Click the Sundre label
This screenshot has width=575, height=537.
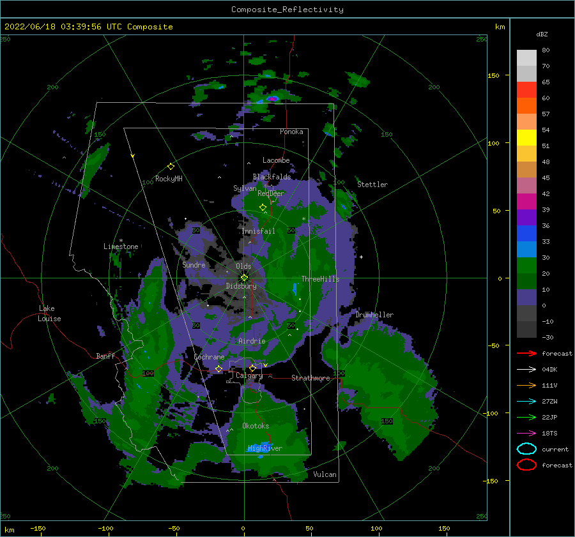point(194,264)
